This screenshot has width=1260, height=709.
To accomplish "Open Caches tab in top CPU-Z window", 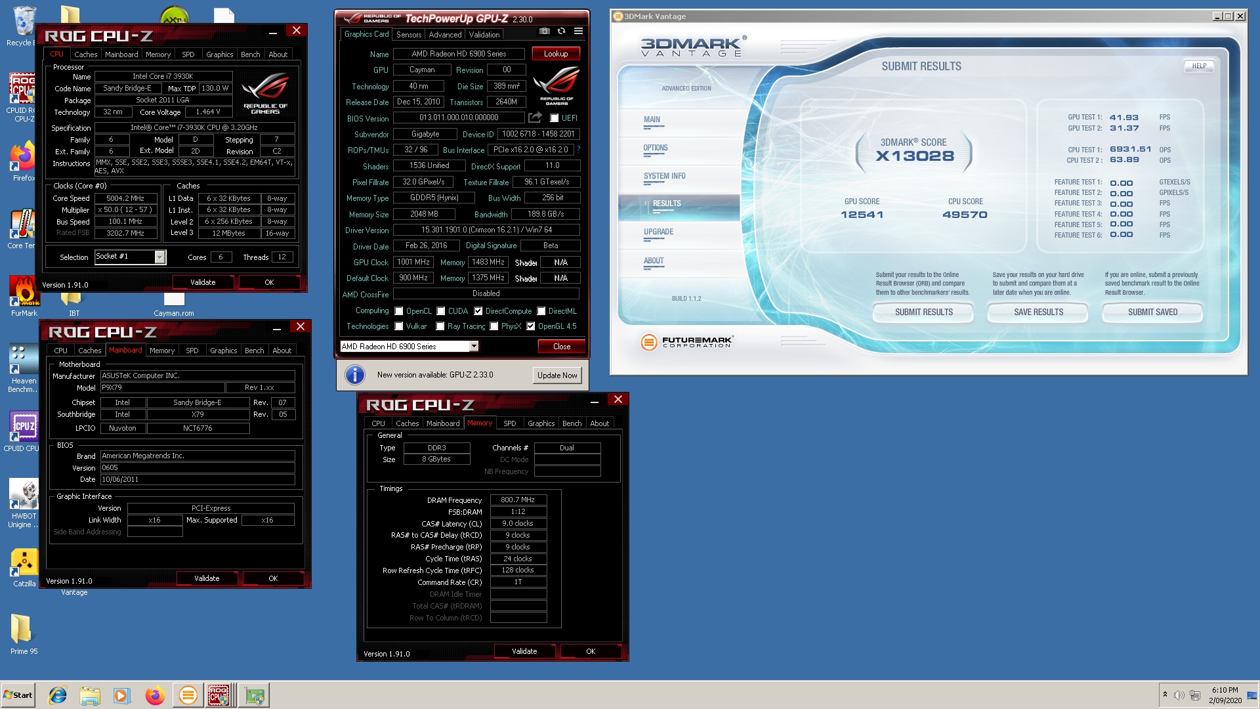I will [85, 54].
